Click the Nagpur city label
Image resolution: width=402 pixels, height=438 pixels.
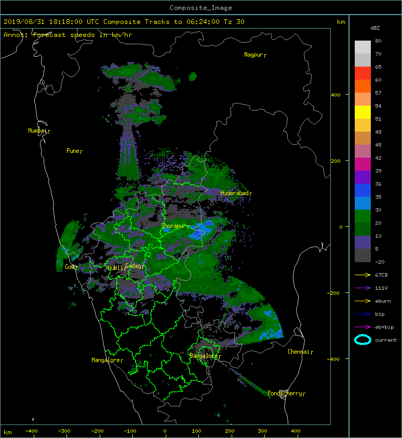coord(253,55)
